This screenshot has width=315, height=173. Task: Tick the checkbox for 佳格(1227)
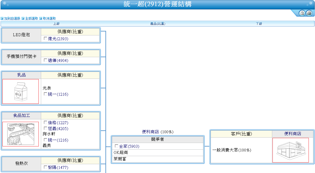tap(46, 122)
